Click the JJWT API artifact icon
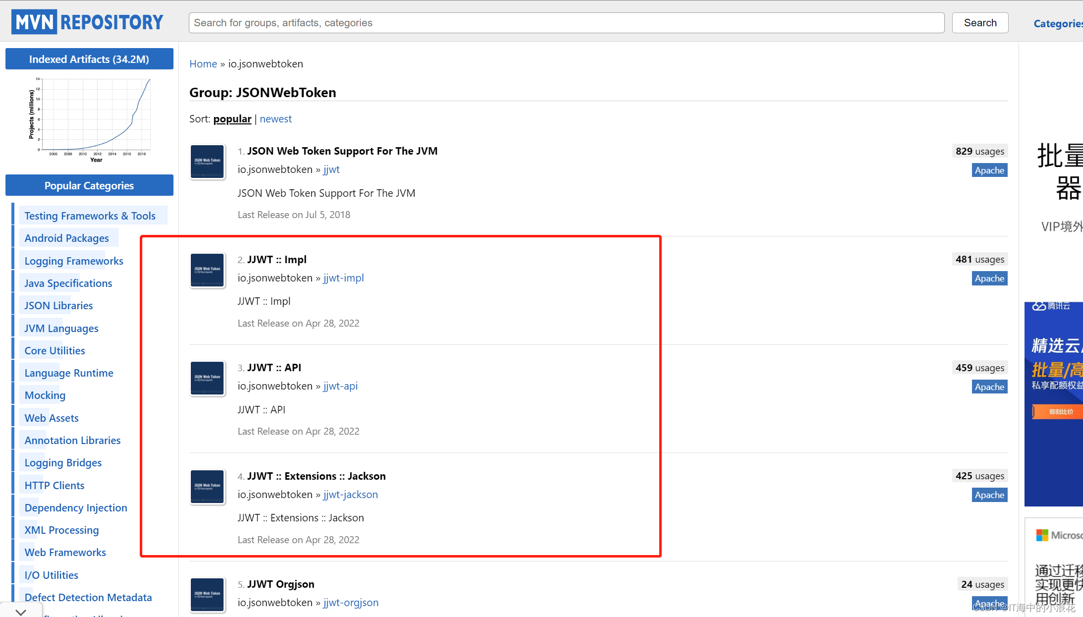 pyautogui.click(x=208, y=378)
